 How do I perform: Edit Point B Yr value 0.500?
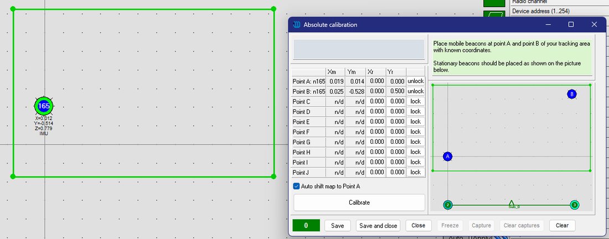point(396,91)
